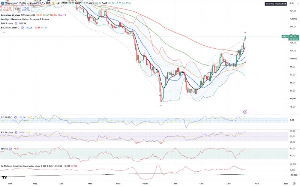Click the MFI 14 indicator label
The width and height of the screenshot is (300, 187).
click(x=4, y=149)
